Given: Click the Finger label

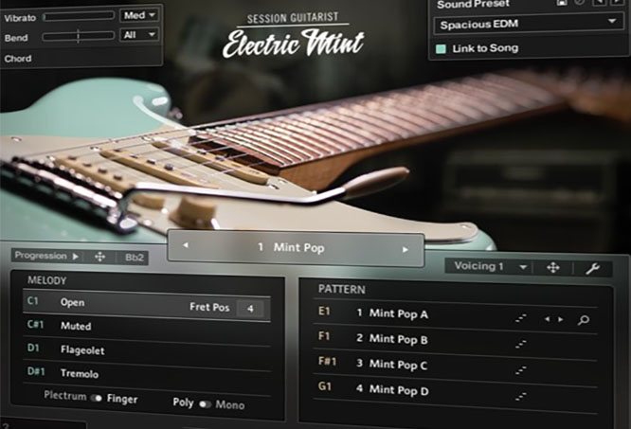Looking at the screenshot, I should pos(122,399).
